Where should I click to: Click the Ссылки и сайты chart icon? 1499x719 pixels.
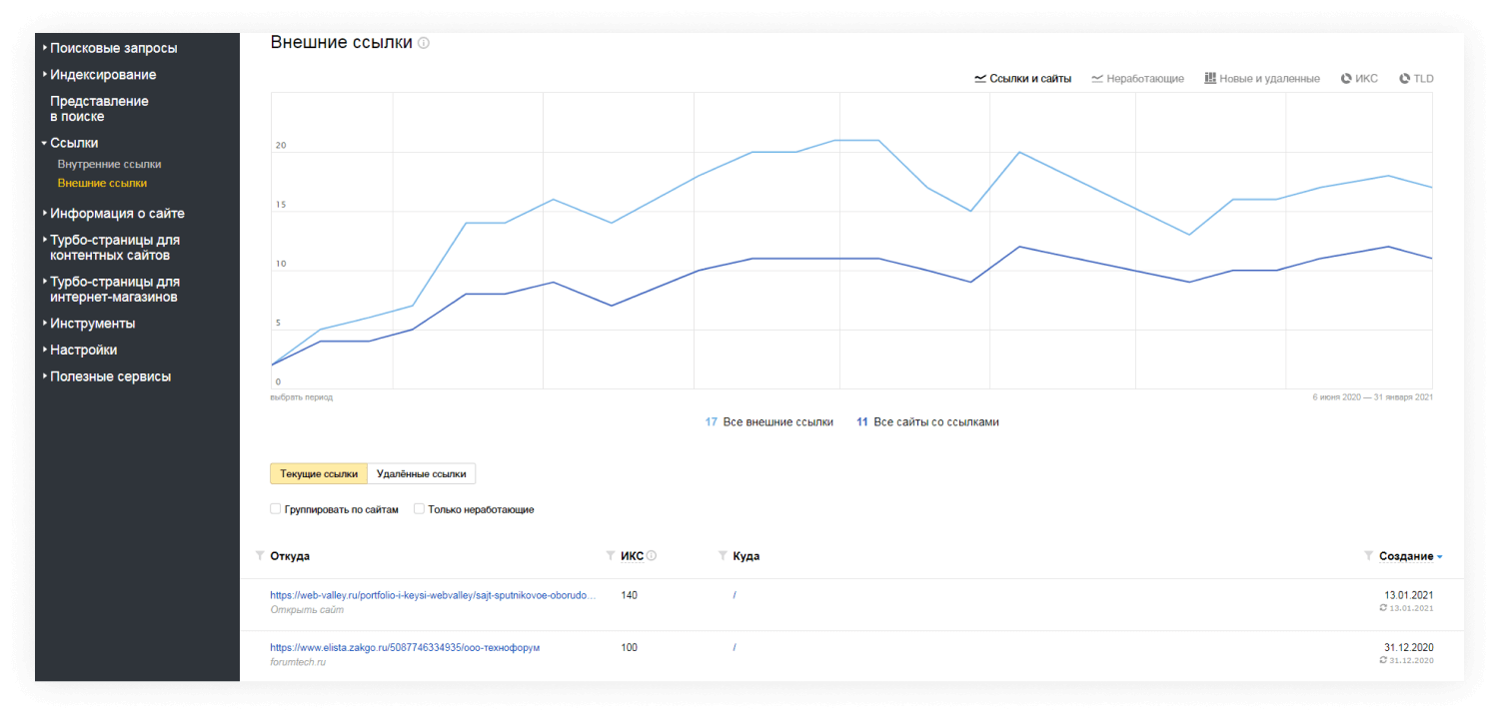click(980, 78)
